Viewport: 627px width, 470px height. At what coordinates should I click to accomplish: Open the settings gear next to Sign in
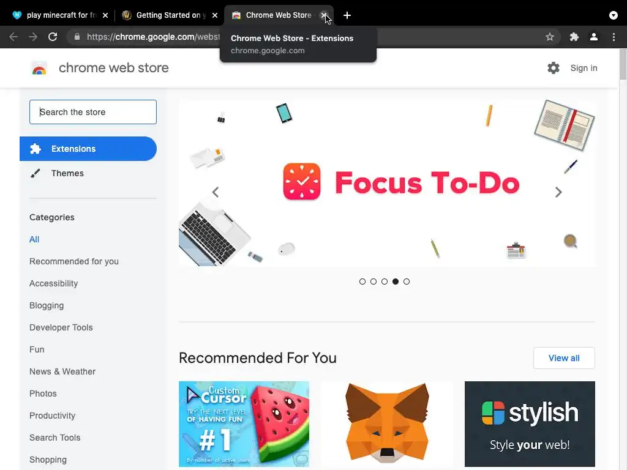coord(554,68)
